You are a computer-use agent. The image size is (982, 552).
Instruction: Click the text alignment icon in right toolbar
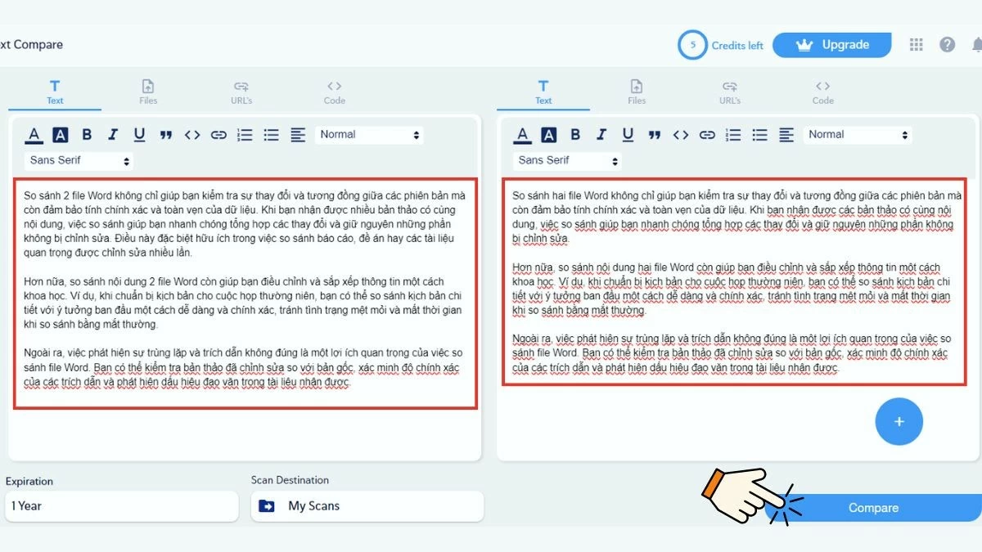coord(786,134)
